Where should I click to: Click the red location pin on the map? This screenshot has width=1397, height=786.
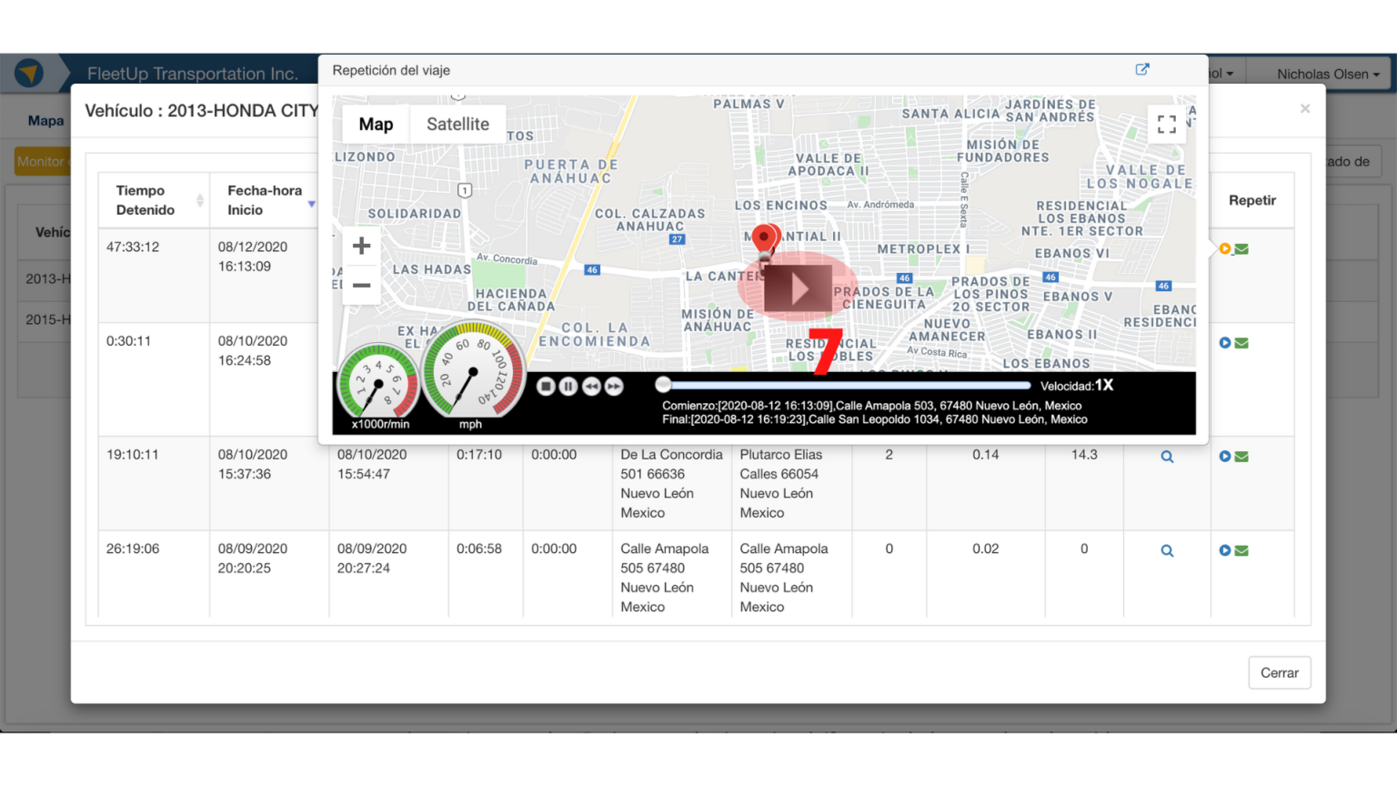[765, 239]
